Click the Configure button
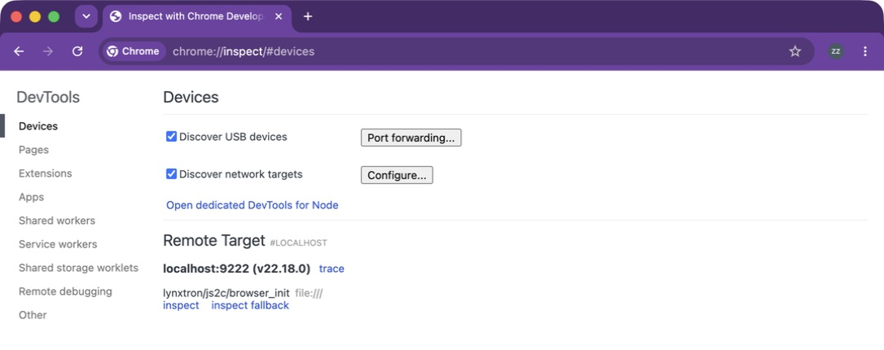The image size is (884, 350). coord(397,175)
